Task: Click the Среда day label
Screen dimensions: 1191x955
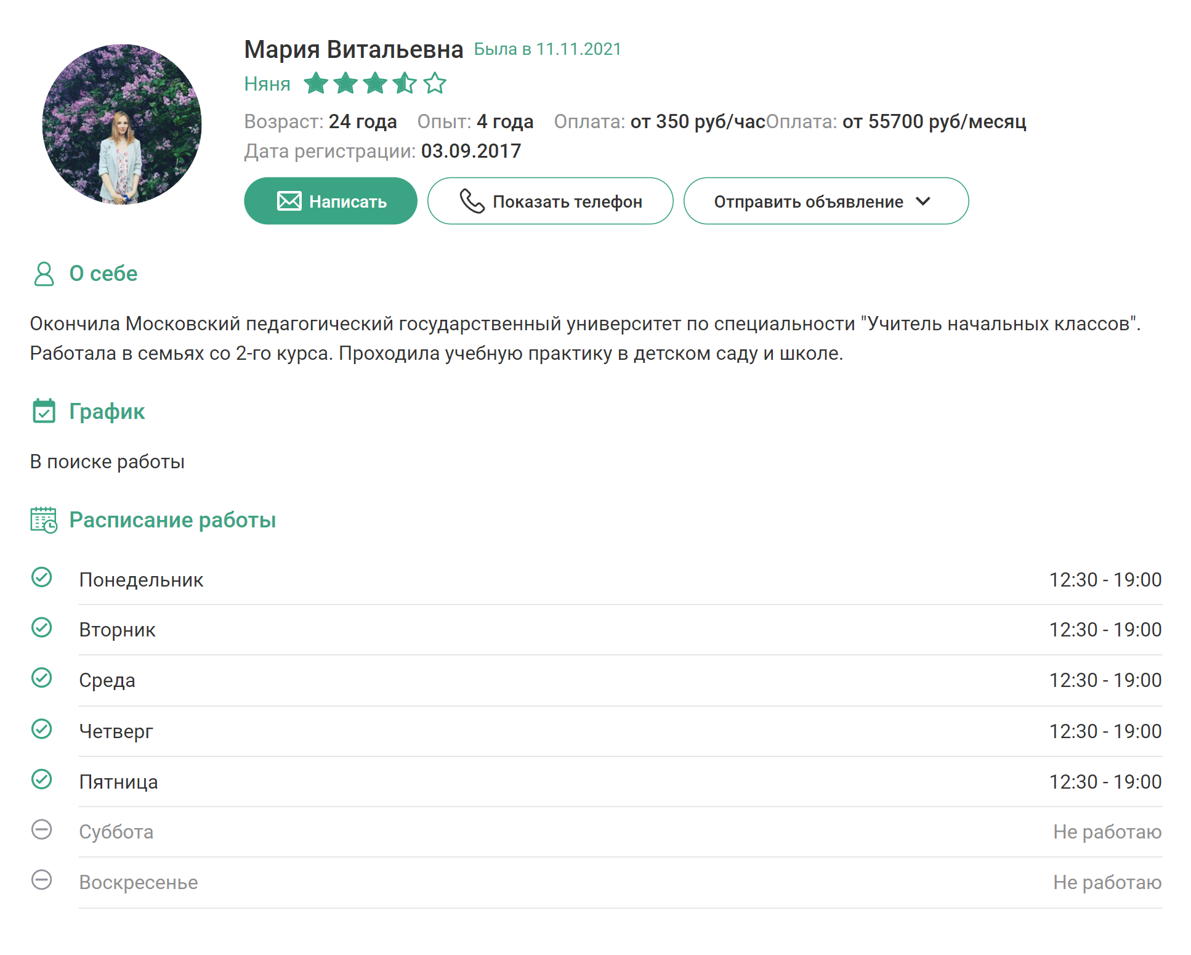Action: 107,681
